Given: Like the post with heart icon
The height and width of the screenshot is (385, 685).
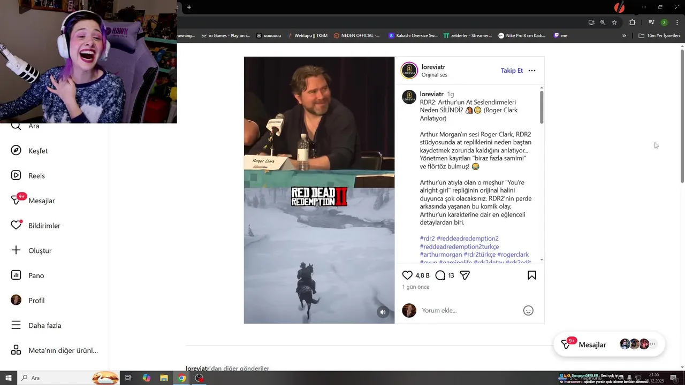Looking at the screenshot, I should coord(407,275).
